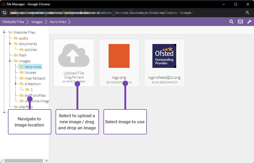Viewport: 254px width, 163px height.
Task: Go to images breadcrumb item
Action: (37, 22)
